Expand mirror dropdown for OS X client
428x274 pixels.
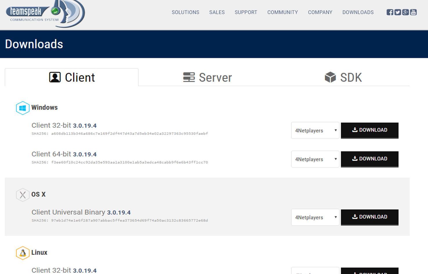click(x=315, y=217)
